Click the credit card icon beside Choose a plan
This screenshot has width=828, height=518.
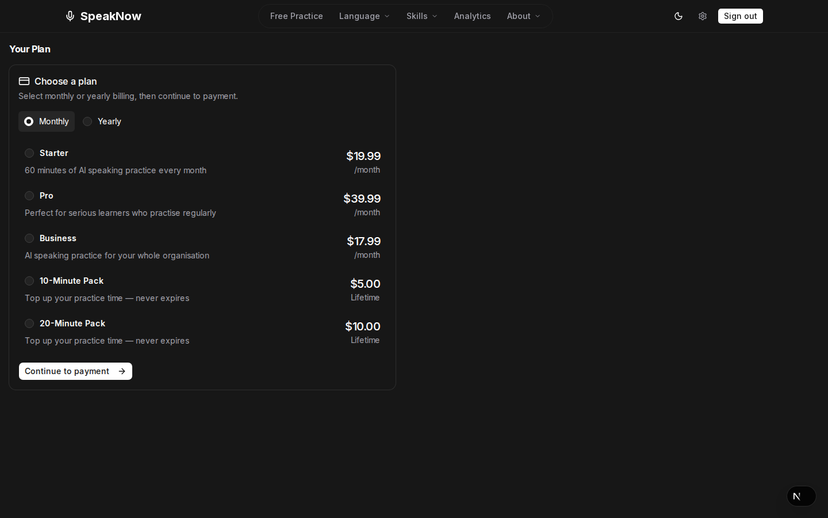[24, 81]
